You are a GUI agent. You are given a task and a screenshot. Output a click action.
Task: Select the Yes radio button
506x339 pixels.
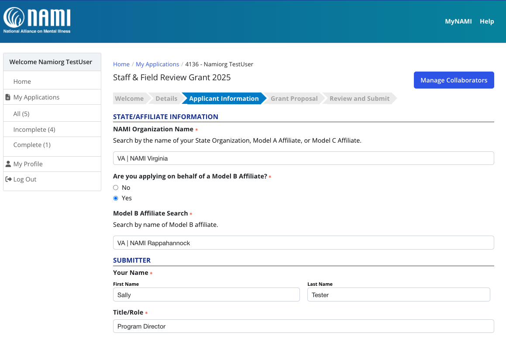116,198
